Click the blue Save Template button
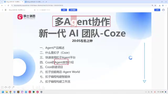Viewport: 168px width, 94px height. pos(73,10)
